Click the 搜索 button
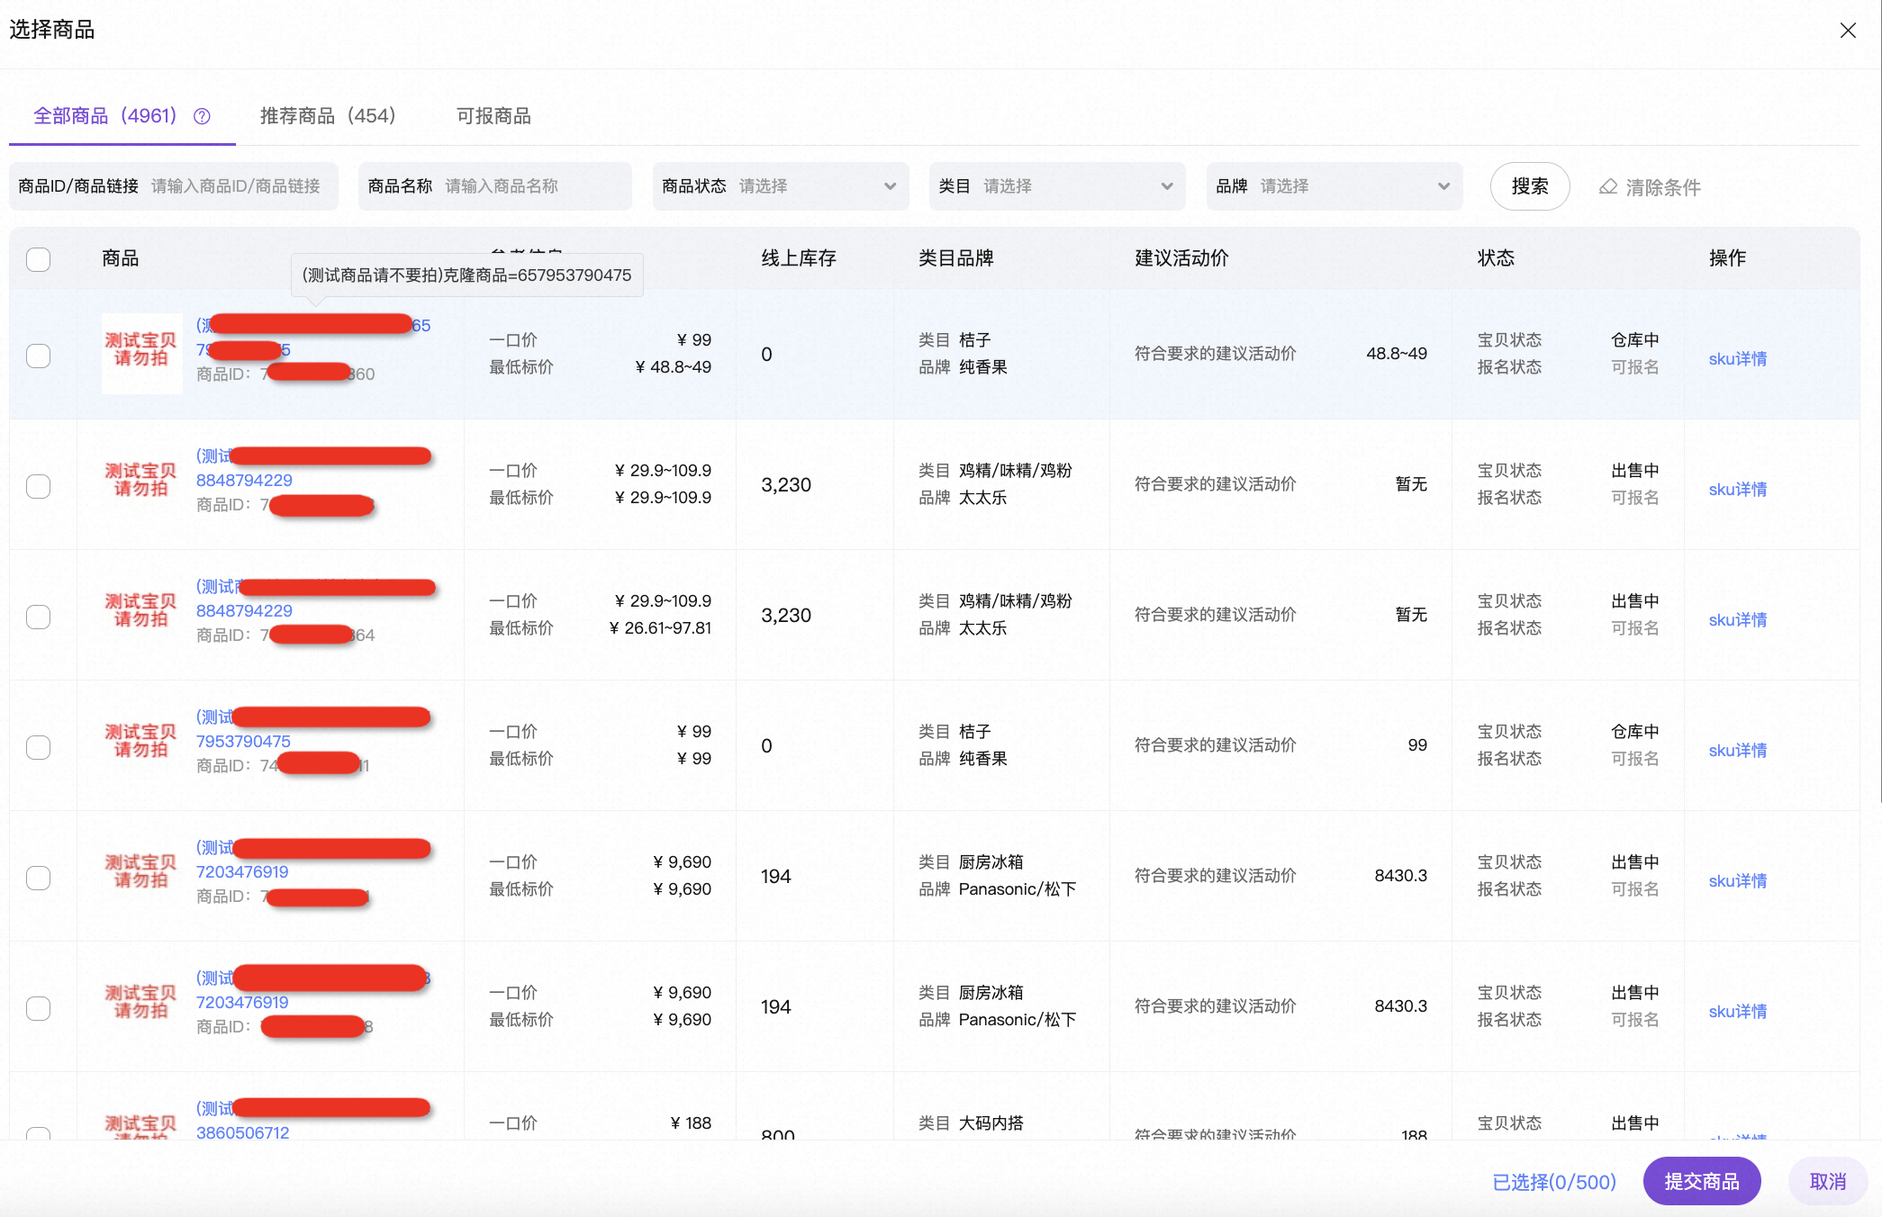Screen dimensions: 1882x1217 pos(1530,186)
